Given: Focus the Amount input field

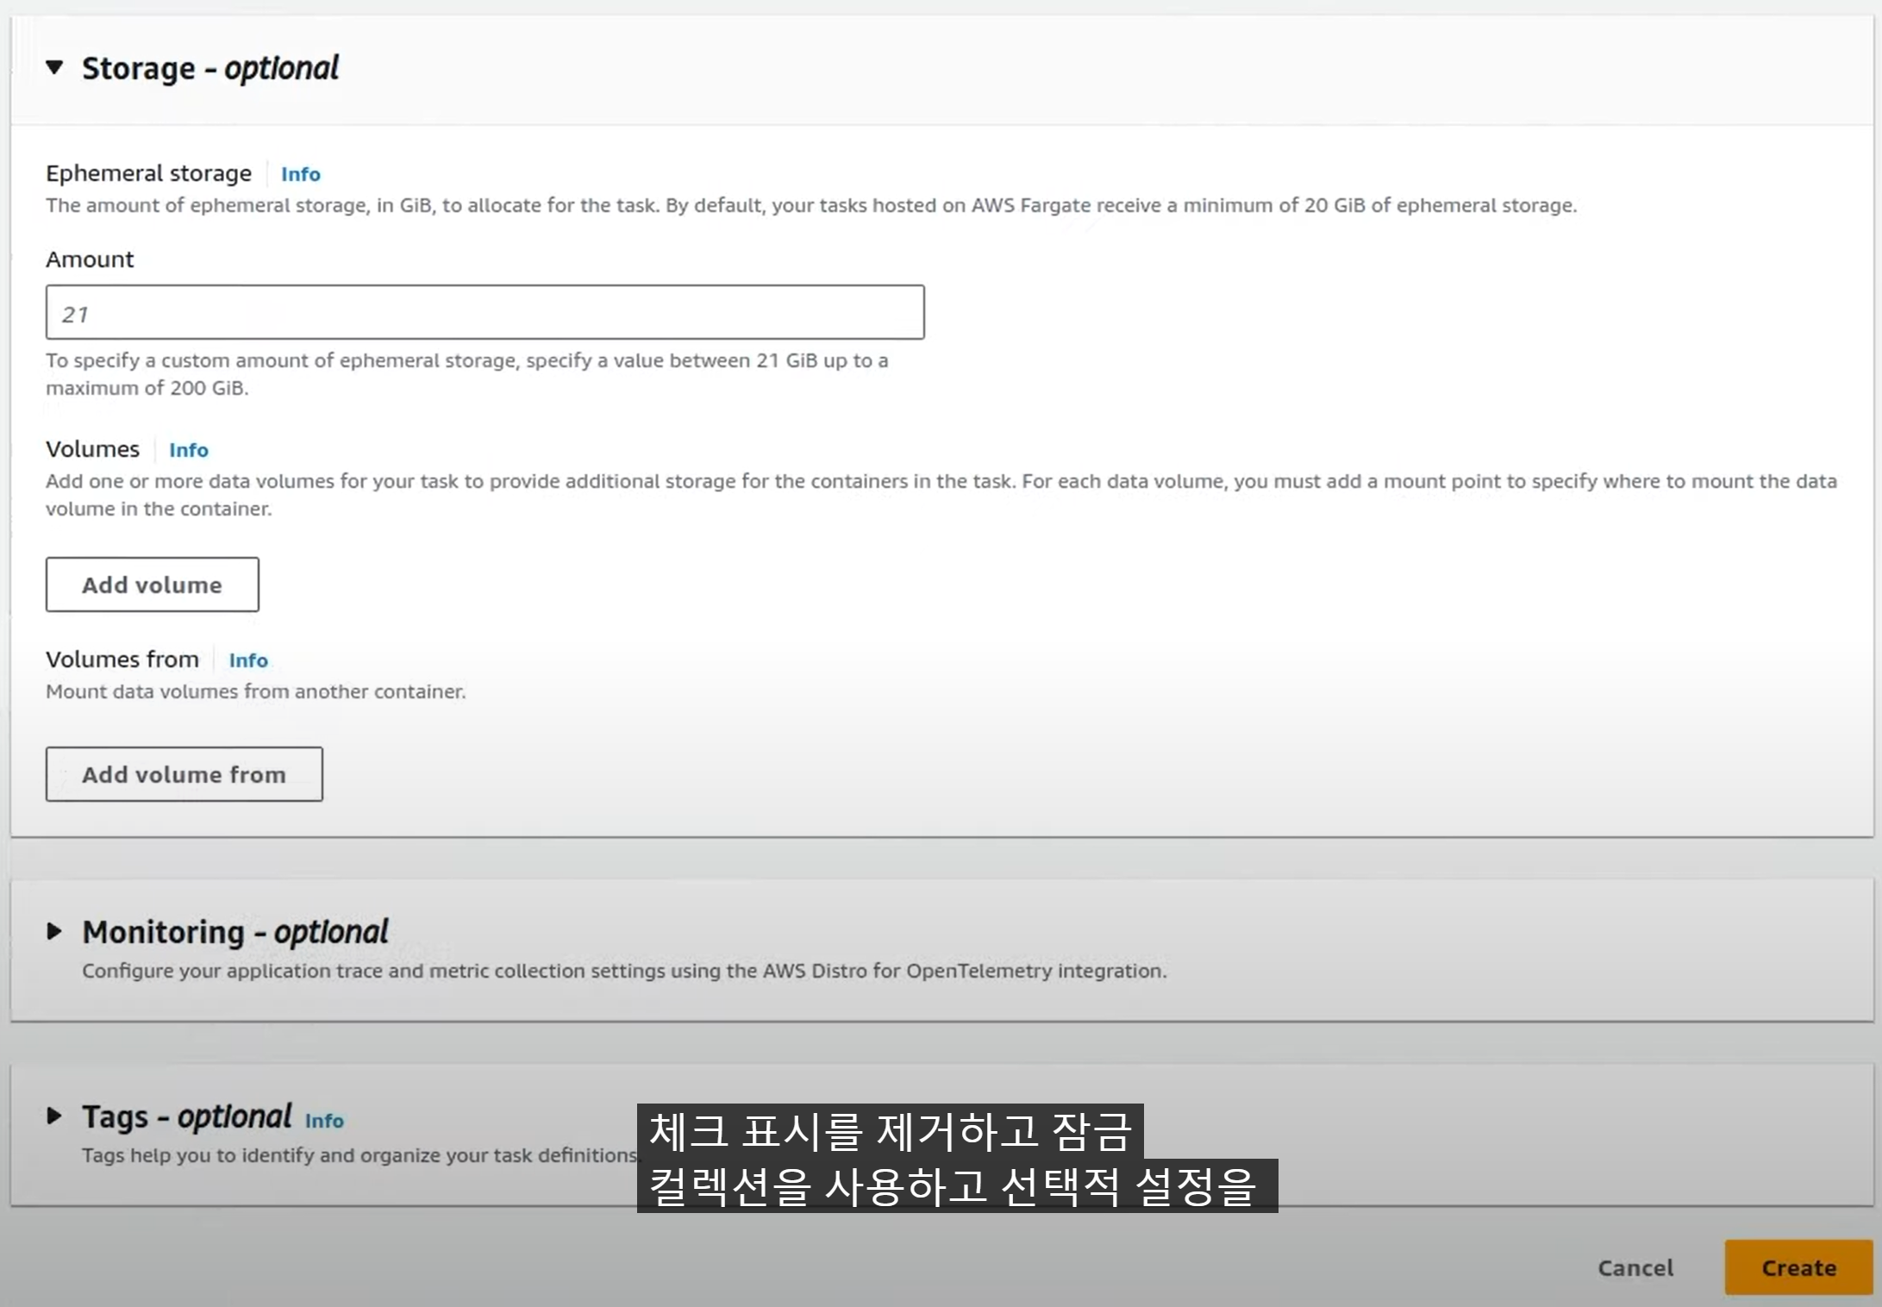Looking at the screenshot, I should pos(485,313).
